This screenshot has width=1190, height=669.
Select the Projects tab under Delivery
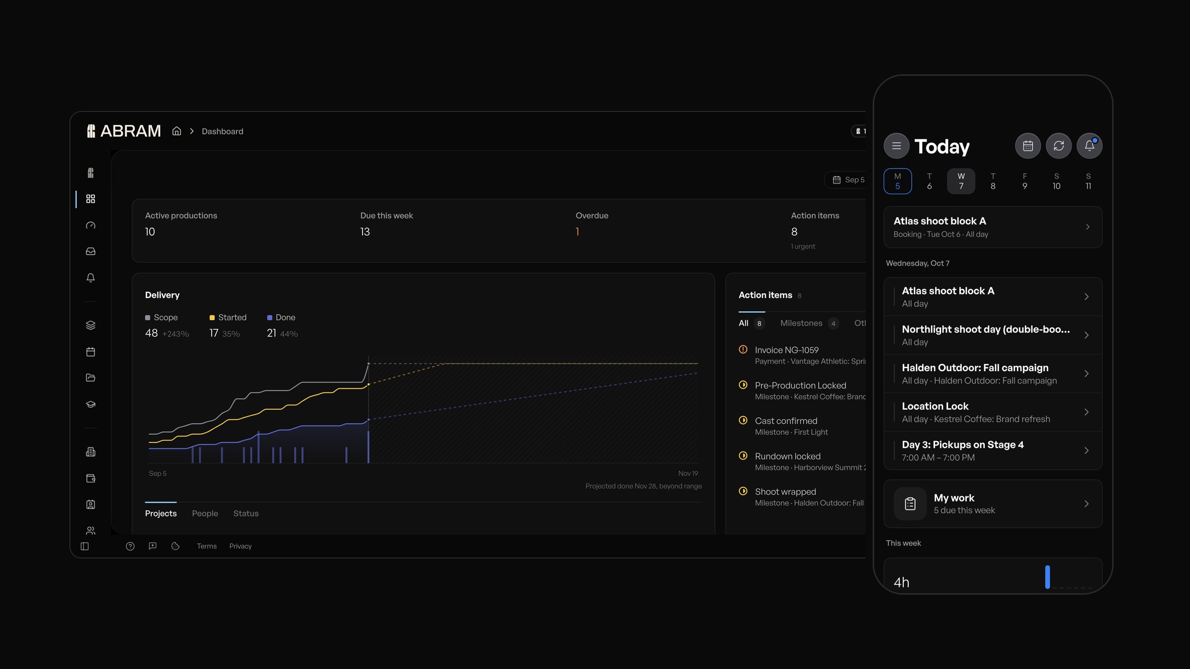(161, 513)
